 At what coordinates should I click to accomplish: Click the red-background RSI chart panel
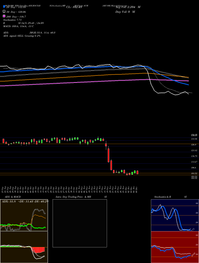tap(175, 247)
